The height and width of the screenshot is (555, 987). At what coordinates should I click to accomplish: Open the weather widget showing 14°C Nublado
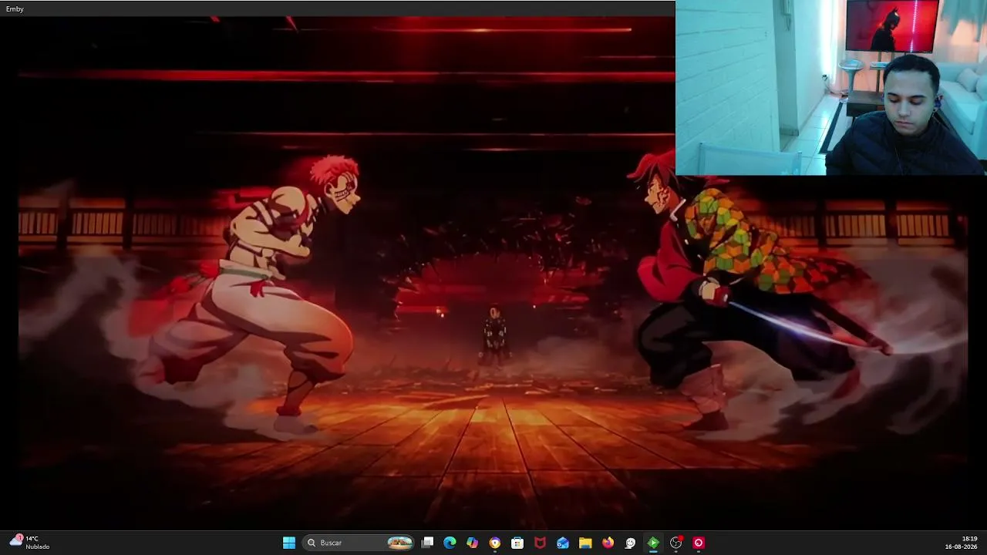coord(29,542)
